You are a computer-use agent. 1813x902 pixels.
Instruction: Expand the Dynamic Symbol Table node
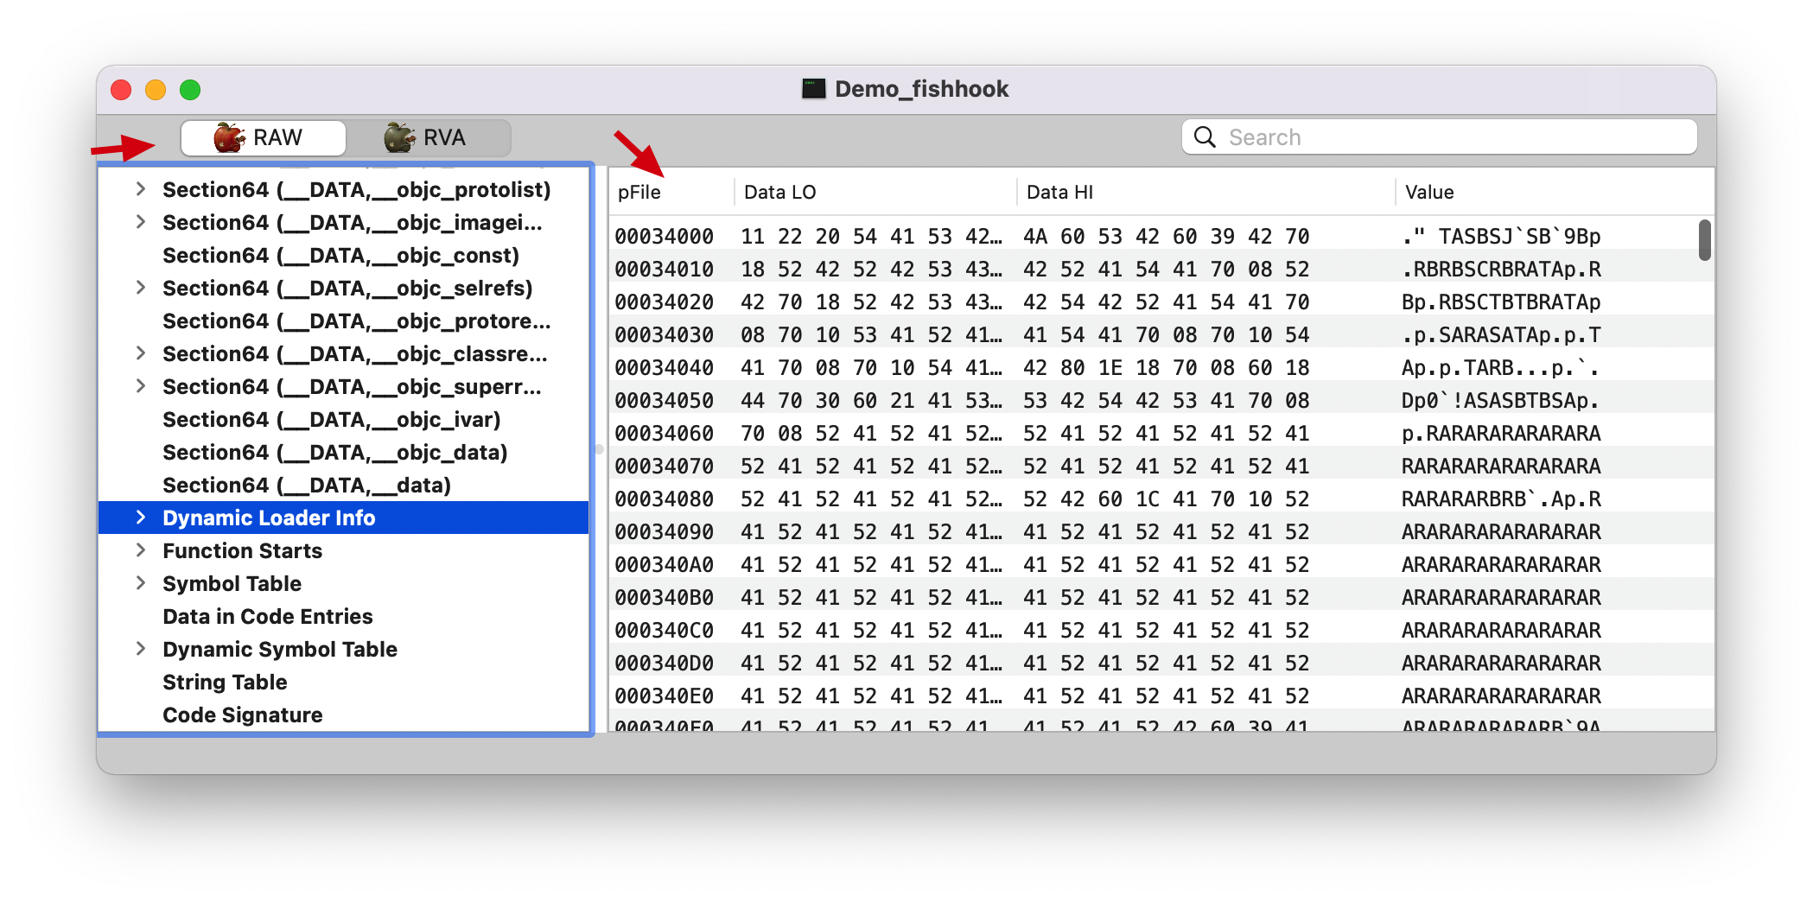click(141, 649)
